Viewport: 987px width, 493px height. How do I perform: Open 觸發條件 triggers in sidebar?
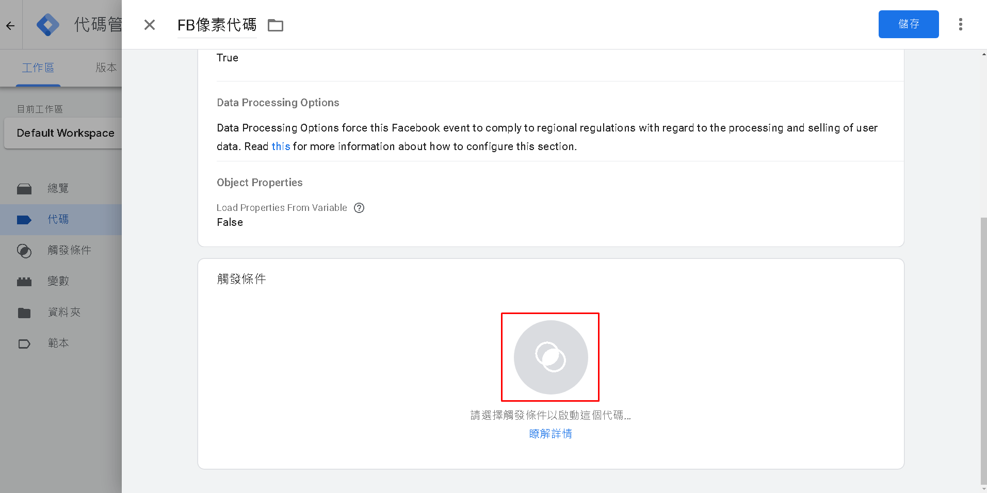pos(61,250)
